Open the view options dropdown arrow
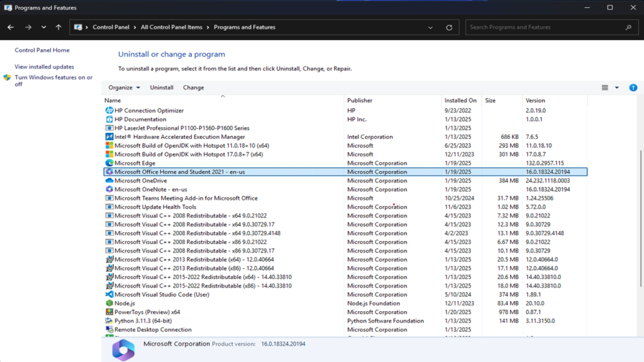This screenshot has height=362, width=644. [x=617, y=87]
